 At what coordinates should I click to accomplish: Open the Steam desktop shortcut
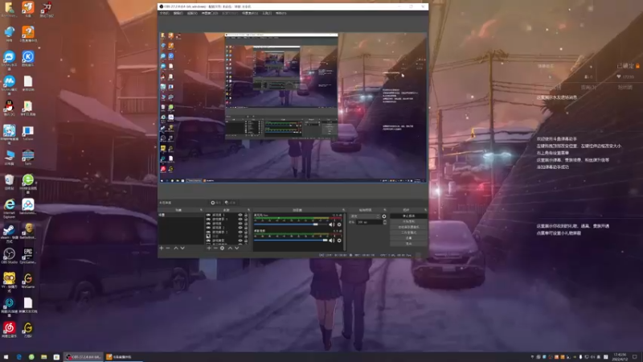click(x=9, y=231)
